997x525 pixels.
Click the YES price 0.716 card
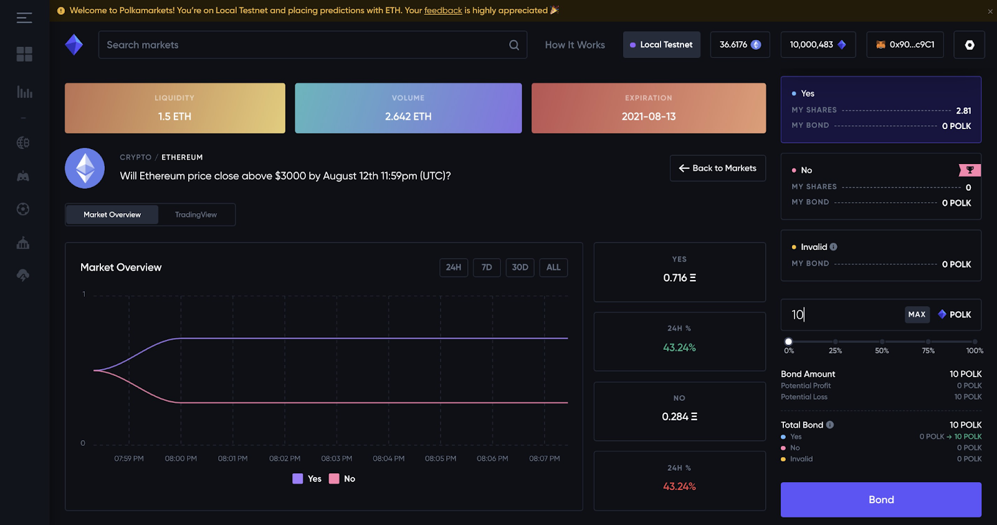680,272
